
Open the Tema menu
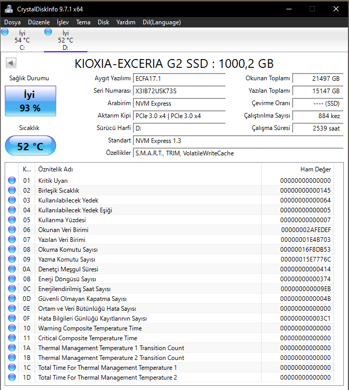(83, 22)
